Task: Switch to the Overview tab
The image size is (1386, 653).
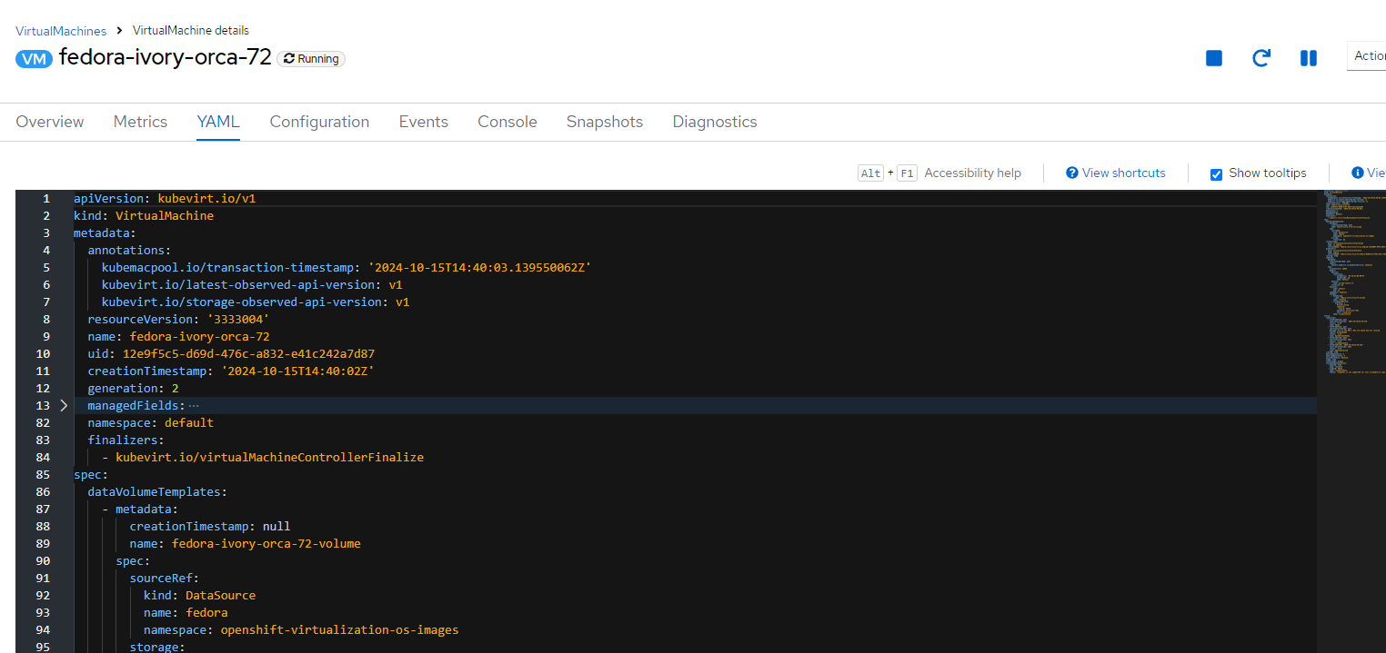Action: 50,122
